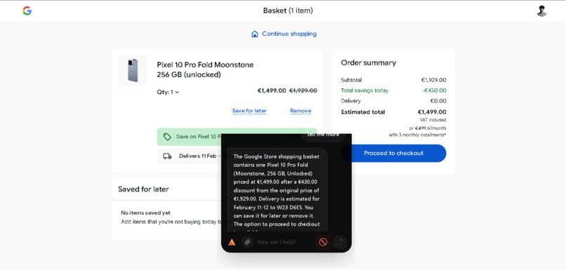The height and width of the screenshot is (270, 566).
Task: Click the paperclip attachment icon in chat
Action: [x=247, y=242]
